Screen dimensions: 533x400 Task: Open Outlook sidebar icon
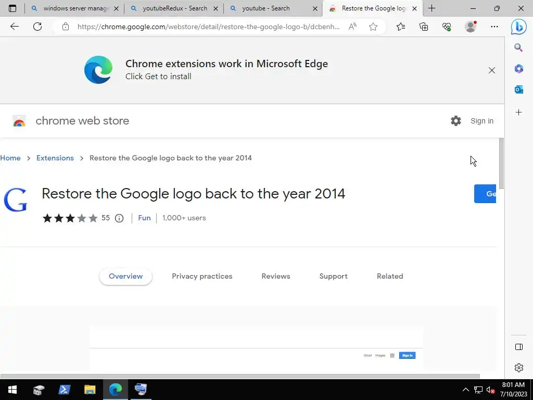pyautogui.click(x=519, y=90)
